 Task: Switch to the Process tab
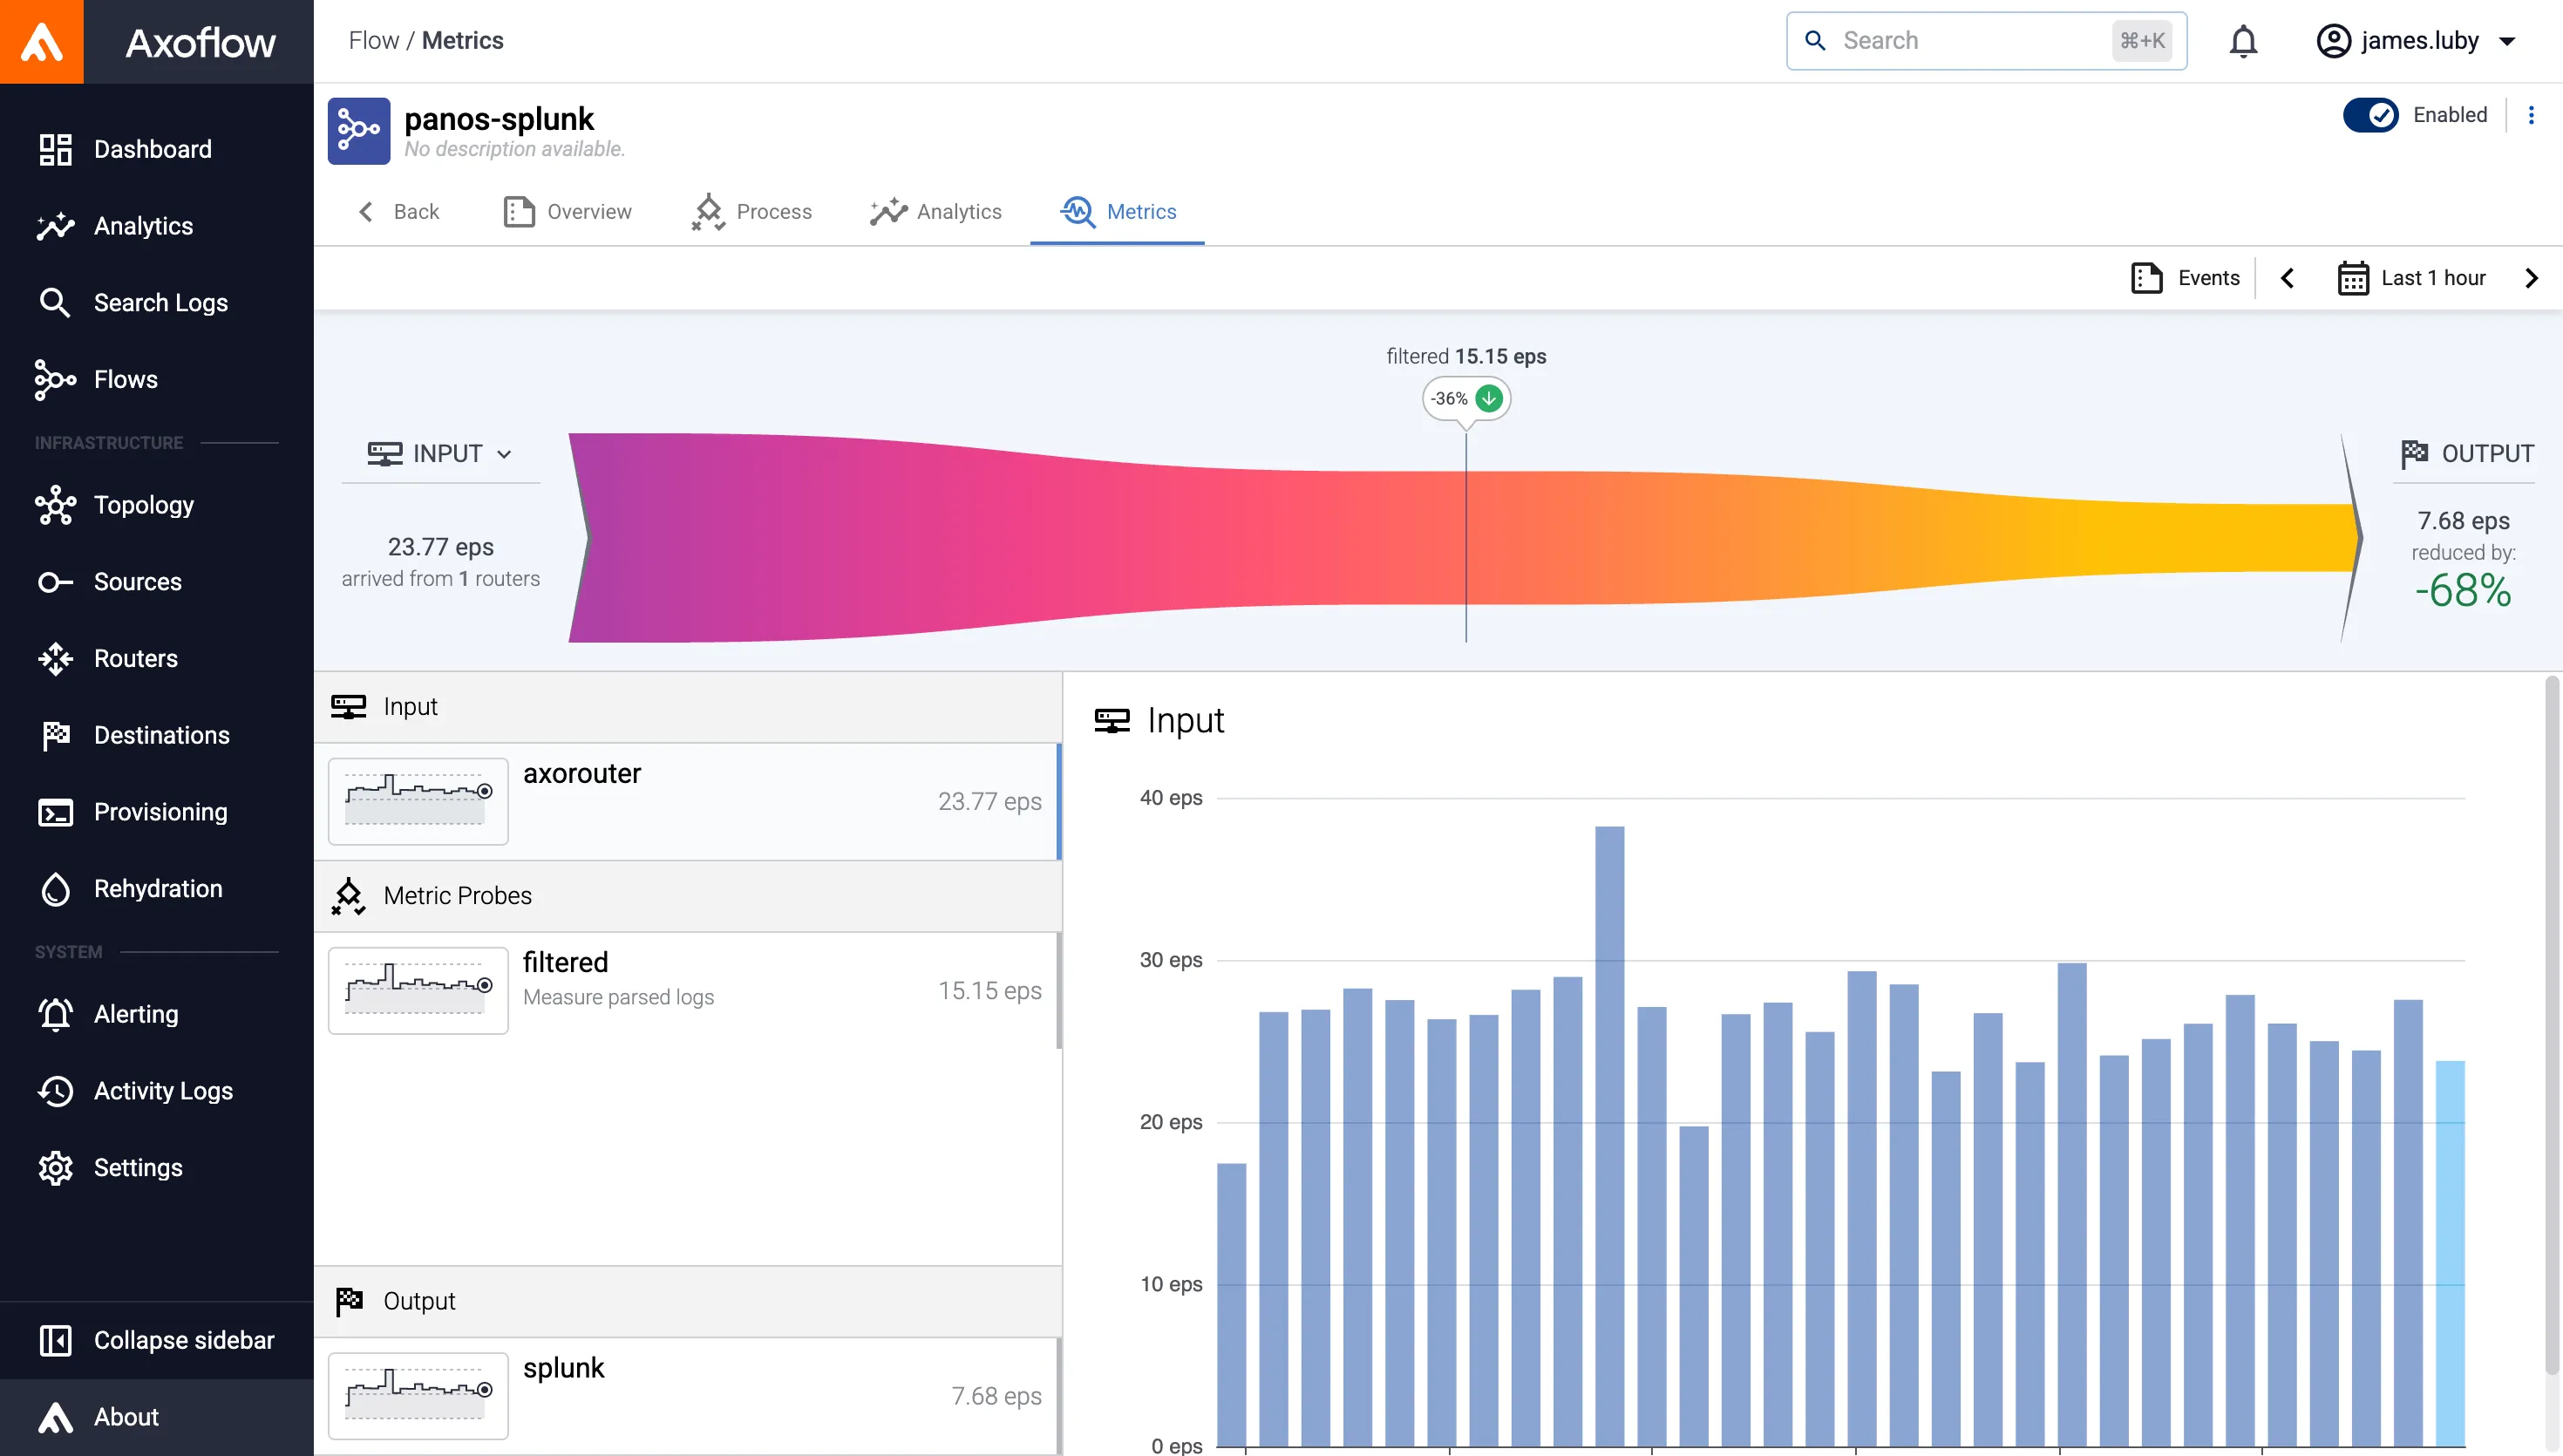click(751, 212)
